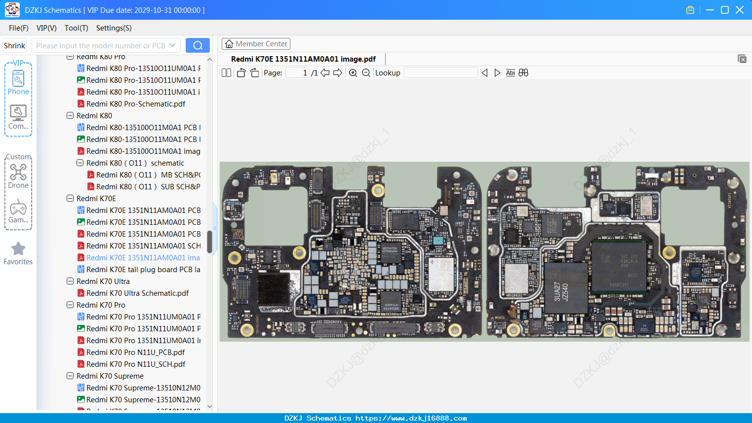Jump to next lookup result
The width and height of the screenshot is (752, 423).
[497, 73]
